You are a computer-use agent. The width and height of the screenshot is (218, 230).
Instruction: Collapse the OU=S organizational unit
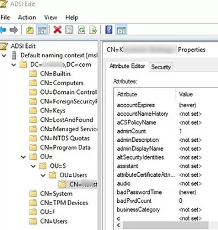[x=33, y=166]
